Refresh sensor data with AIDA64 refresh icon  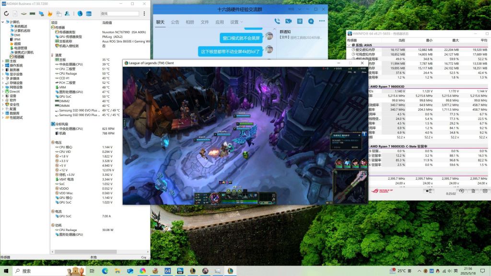click(x=6, y=13)
